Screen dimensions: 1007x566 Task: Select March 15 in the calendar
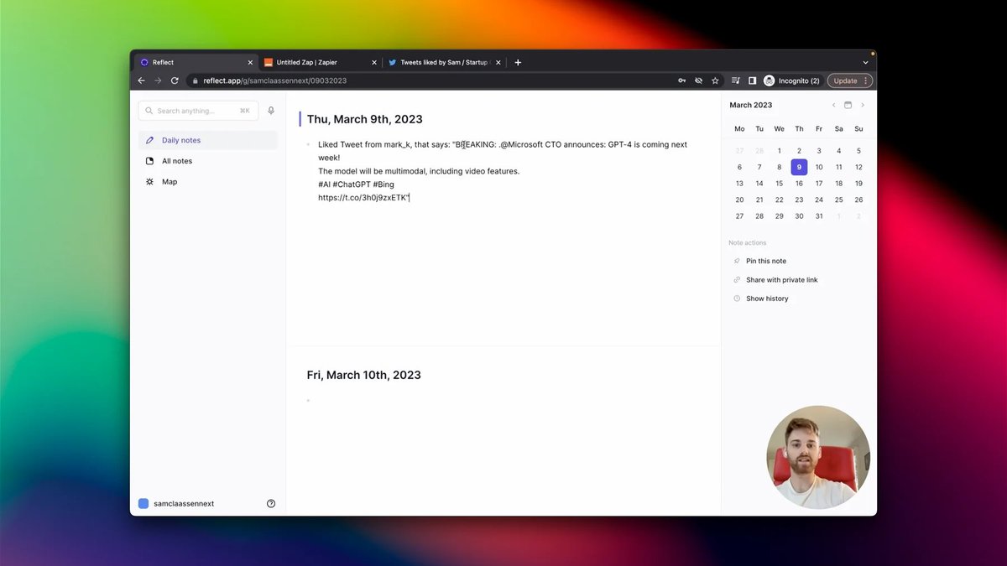[779, 183]
